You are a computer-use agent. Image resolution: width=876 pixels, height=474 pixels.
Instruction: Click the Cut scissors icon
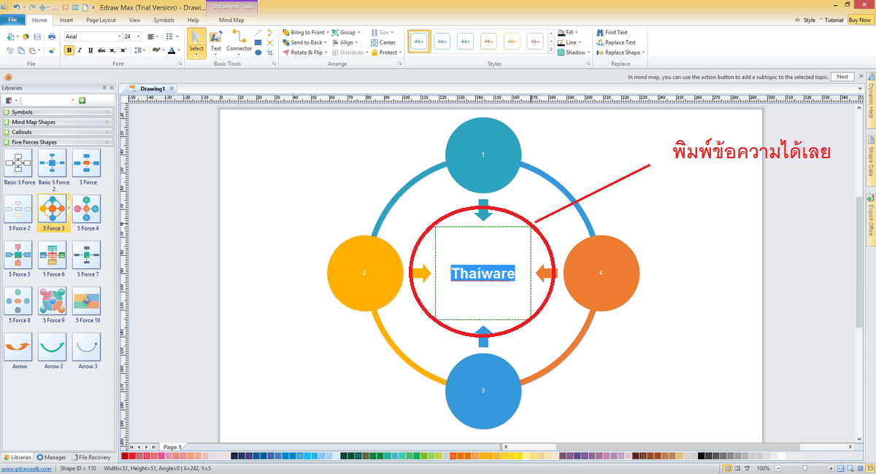point(10,50)
